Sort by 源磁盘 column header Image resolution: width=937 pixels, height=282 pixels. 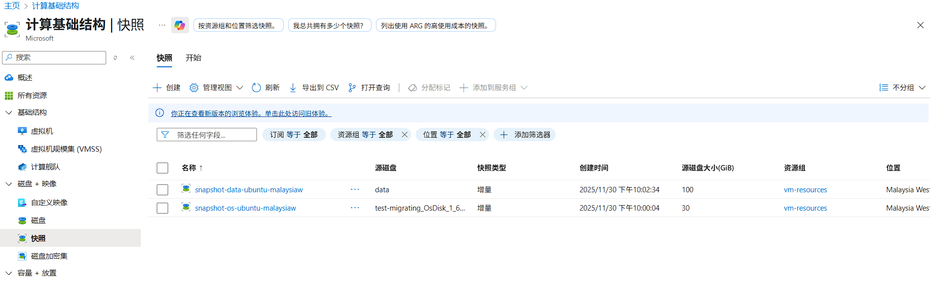click(385, 168)
